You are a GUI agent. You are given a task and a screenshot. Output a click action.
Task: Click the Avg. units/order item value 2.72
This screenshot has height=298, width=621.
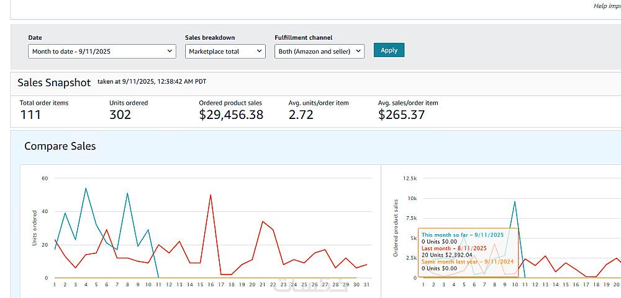click(x=301, y=115)
